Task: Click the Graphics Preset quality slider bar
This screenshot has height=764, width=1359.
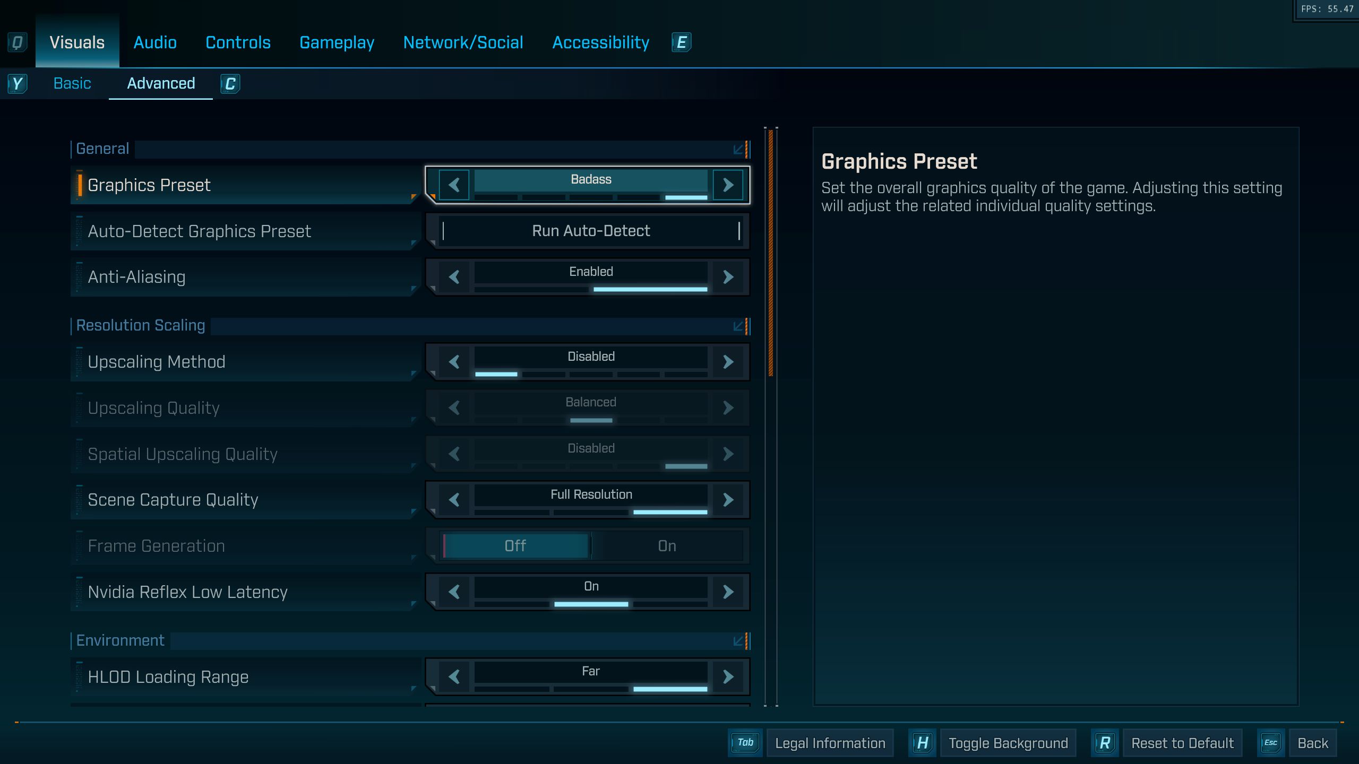Action: point(590,197)
